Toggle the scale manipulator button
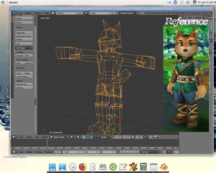This screenshot has height=173, width=216. coord(98,137)
